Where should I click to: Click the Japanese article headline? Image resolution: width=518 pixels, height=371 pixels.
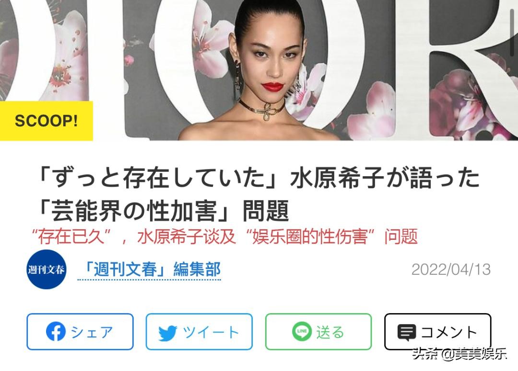(x=258, y=194)
